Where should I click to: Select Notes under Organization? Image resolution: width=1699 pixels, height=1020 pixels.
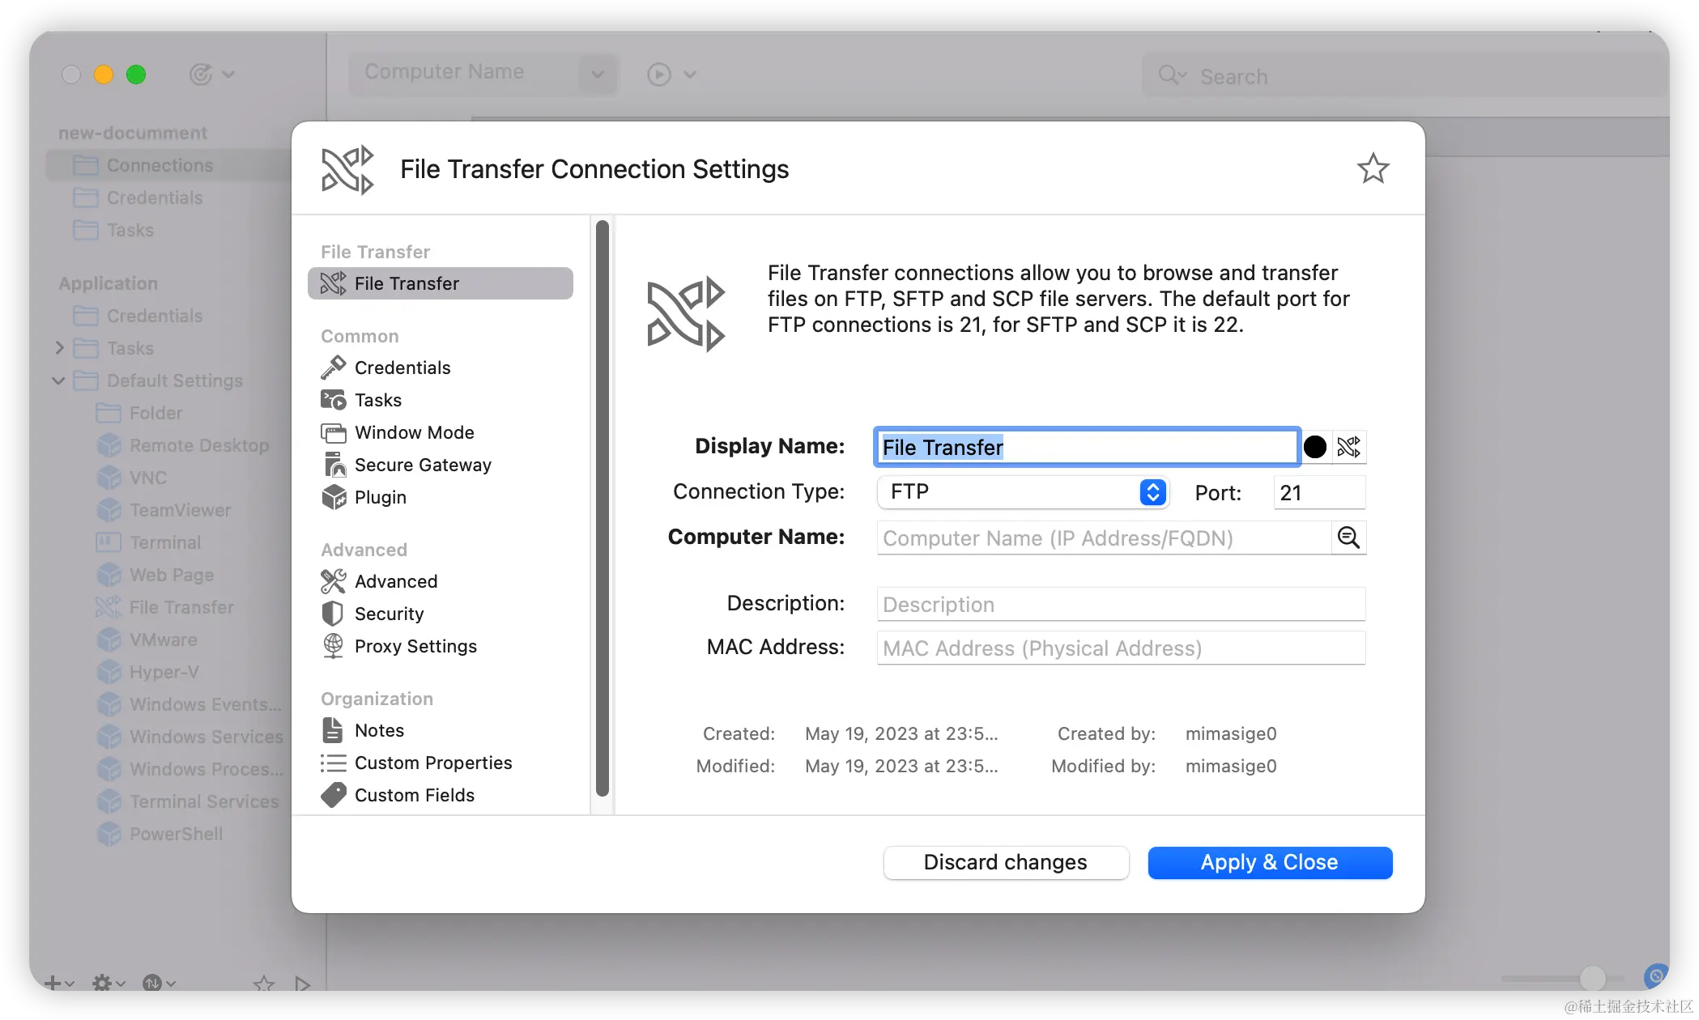point(378,730)
